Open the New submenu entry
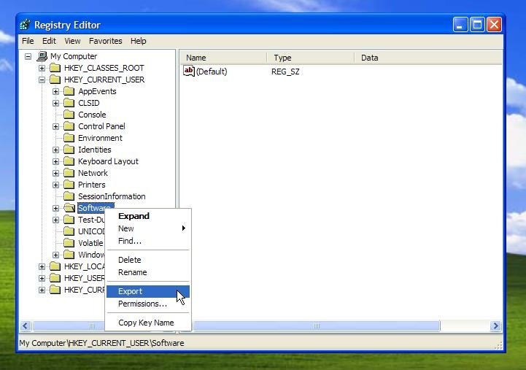The image size is (526, 370). [x=148, y=228]
